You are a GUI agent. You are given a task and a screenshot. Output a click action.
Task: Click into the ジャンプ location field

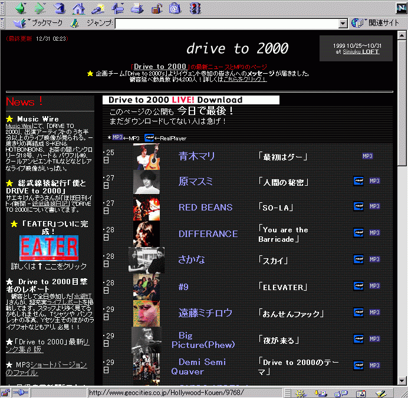click(227, 24)
